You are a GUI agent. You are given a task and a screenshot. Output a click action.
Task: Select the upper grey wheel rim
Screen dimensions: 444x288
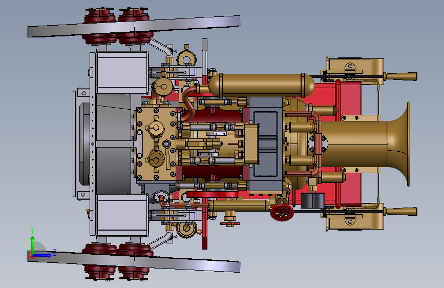(x=134, y=26)
